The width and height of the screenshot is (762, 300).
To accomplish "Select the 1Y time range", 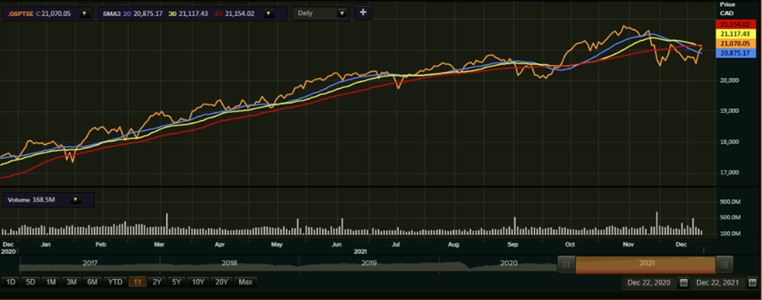I will pyautogui.click(x=138, y=282).
